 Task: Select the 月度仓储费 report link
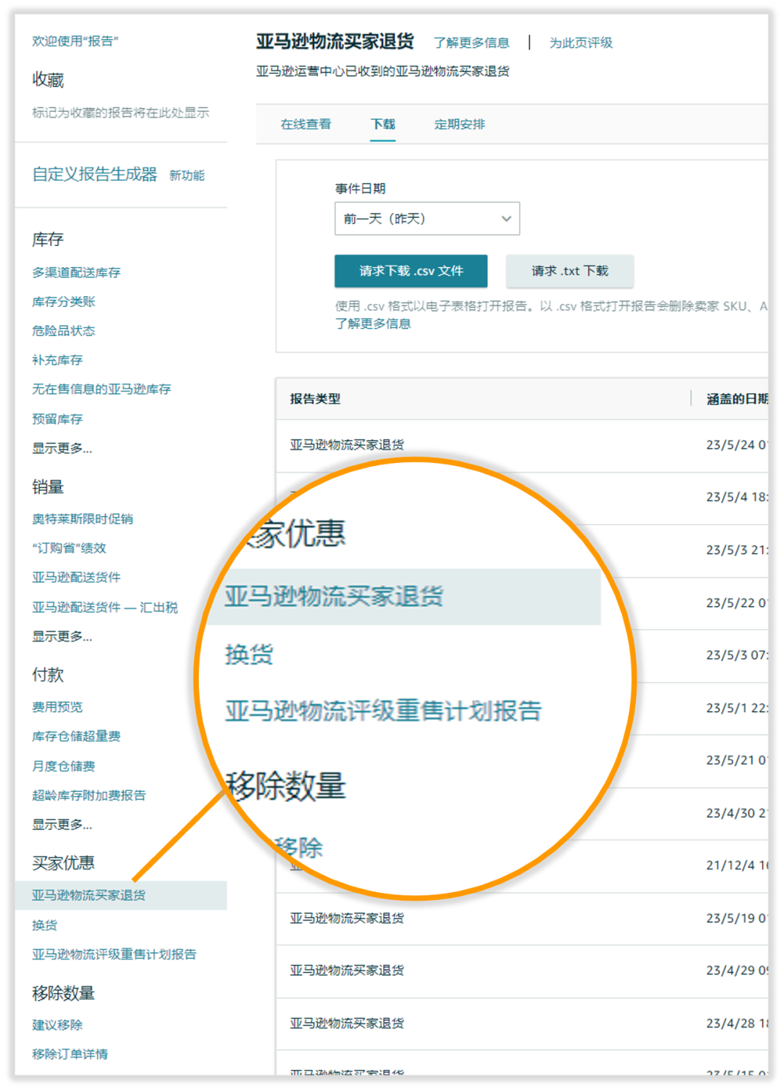pos(63,766)
